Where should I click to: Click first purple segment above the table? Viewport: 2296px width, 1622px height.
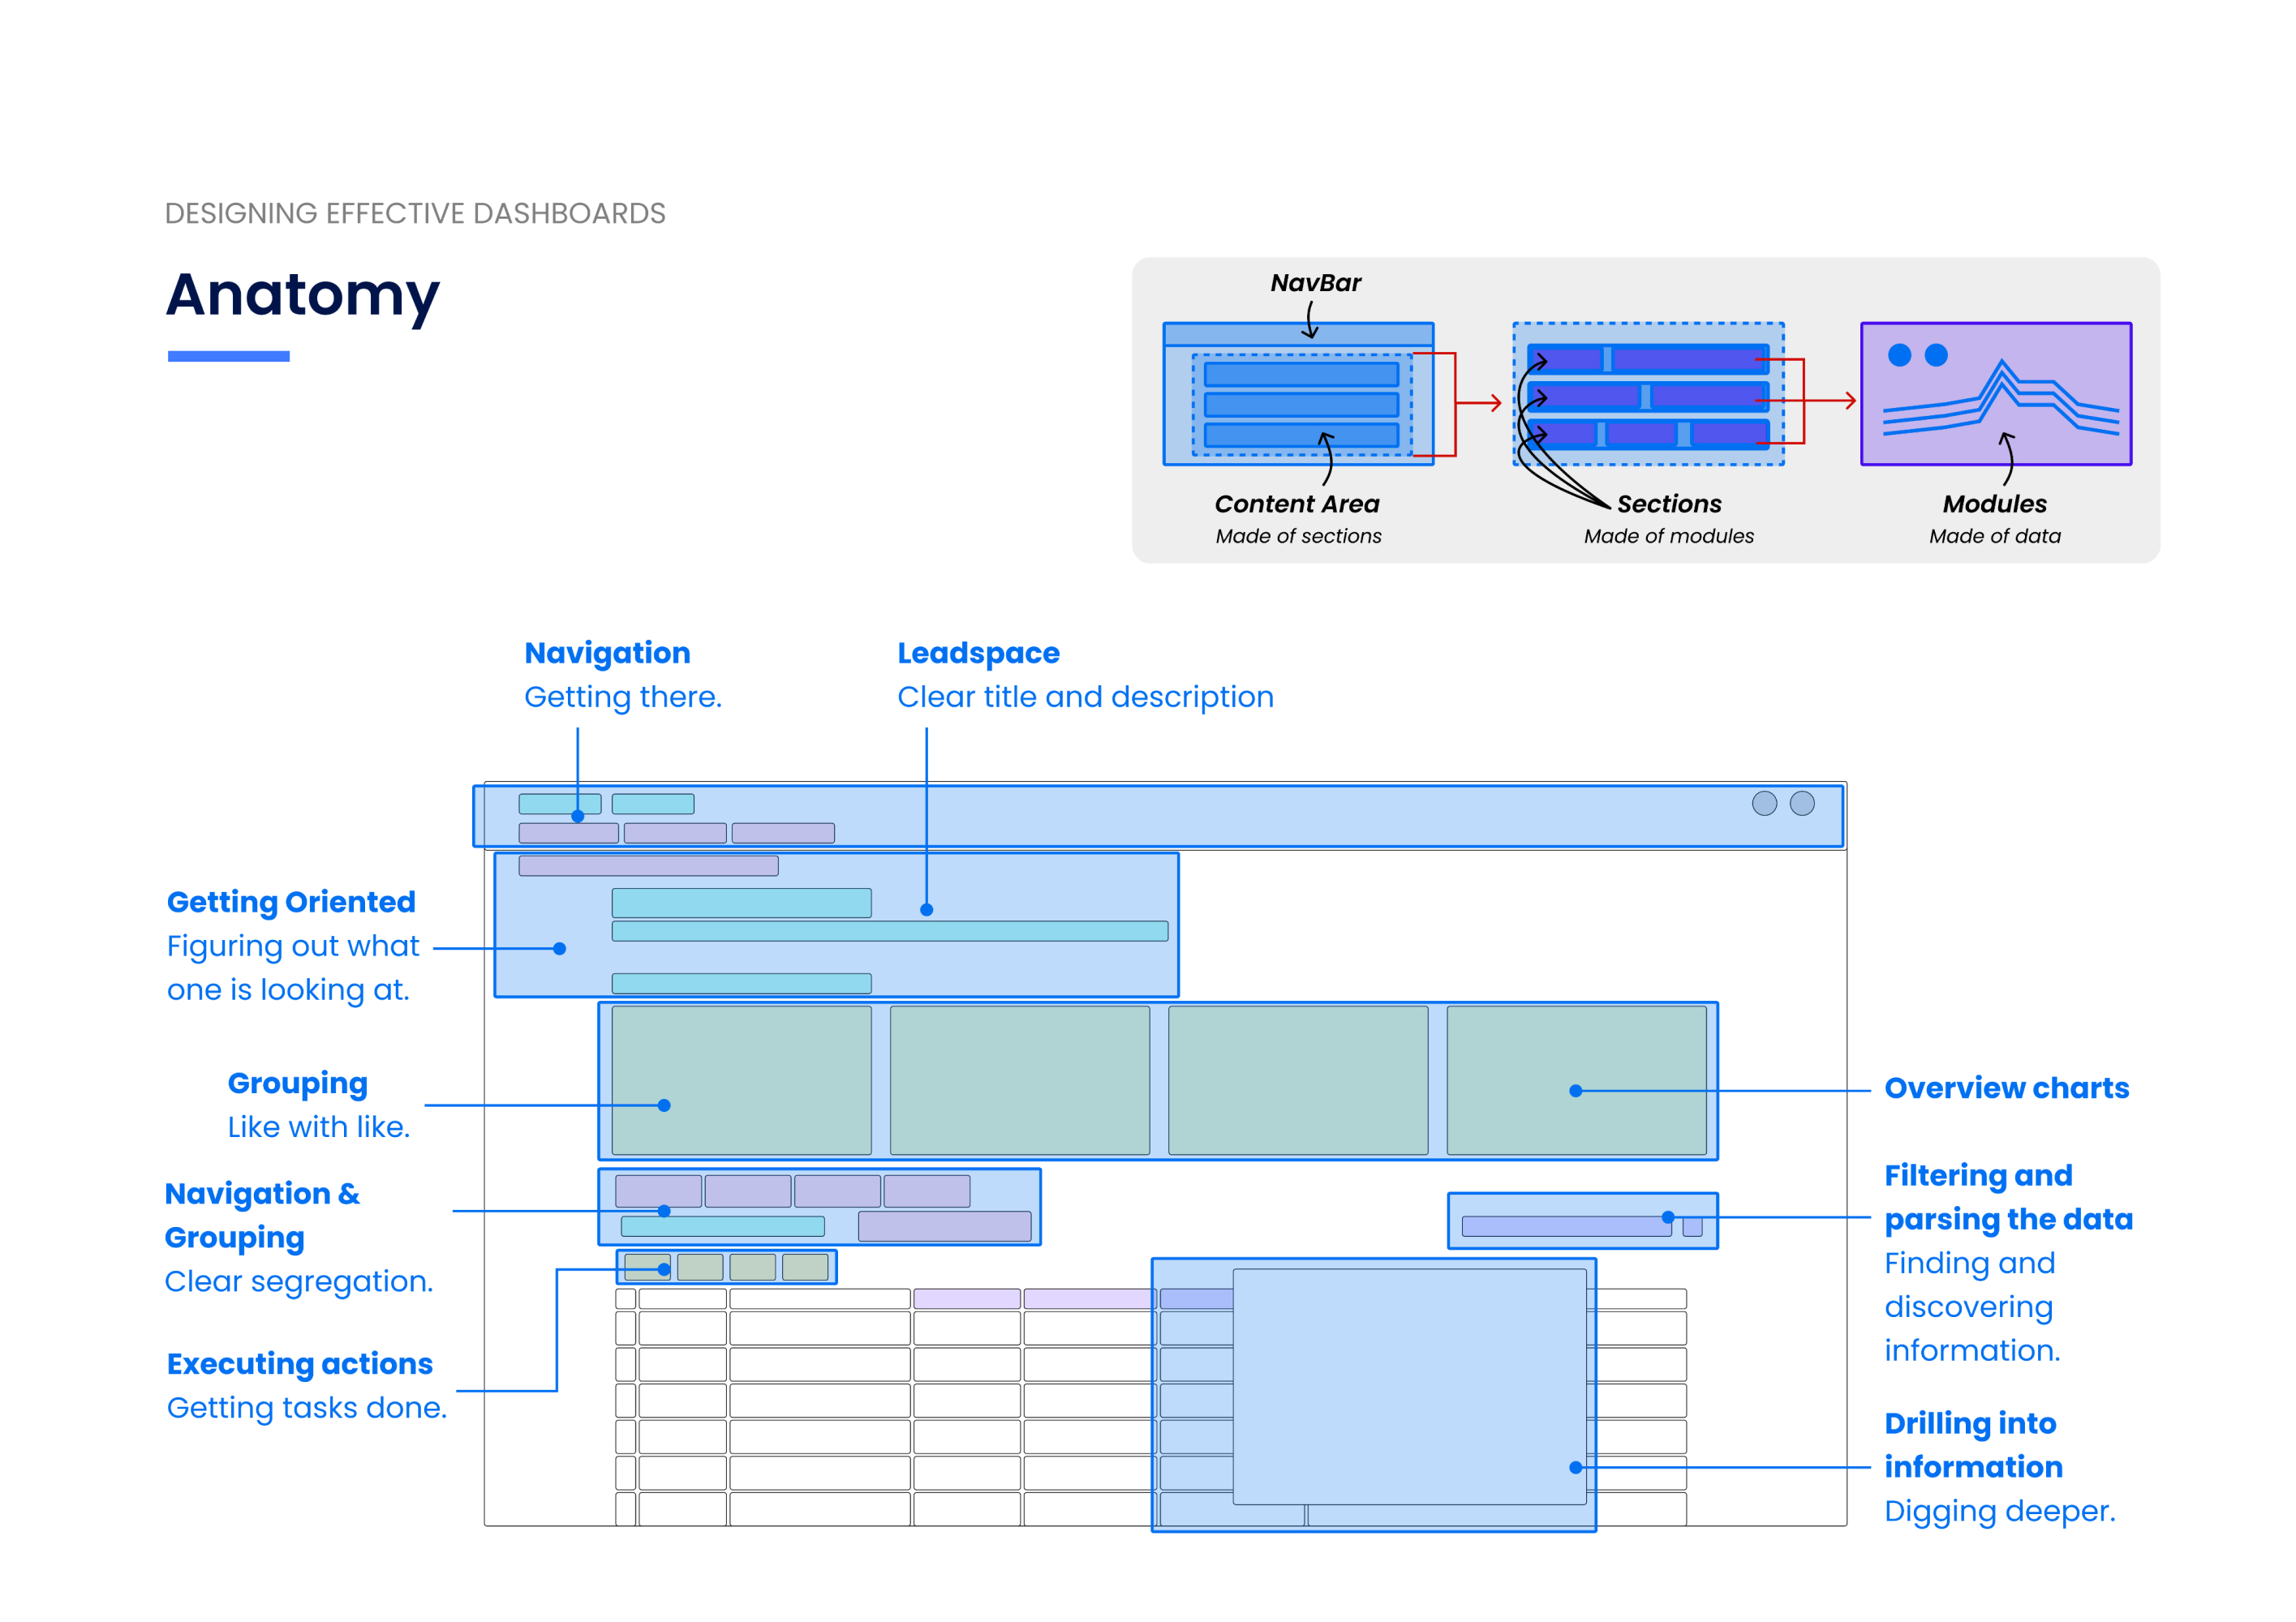pyautogui.click(x=658, y=1191)
